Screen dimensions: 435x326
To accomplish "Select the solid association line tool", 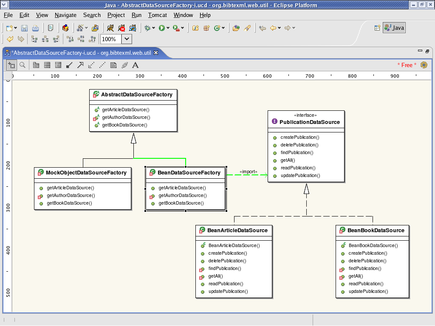I will [x=69, y=65].
